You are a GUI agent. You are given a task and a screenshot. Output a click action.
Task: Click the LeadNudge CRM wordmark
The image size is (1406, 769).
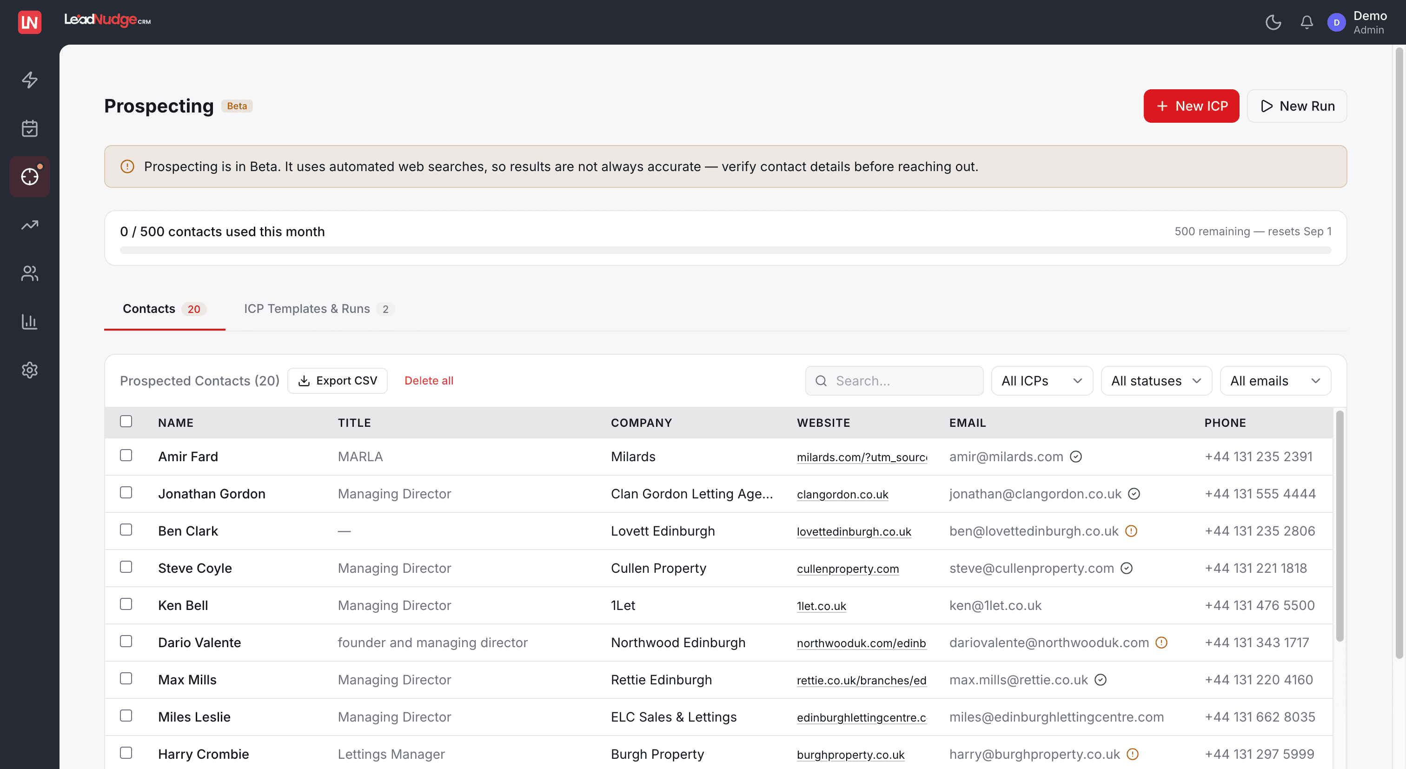pos(107,20)
